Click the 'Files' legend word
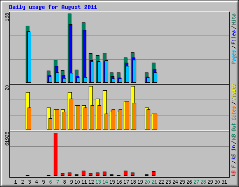Viewport: 239px width, 187px height. click(x=234, y=37)
